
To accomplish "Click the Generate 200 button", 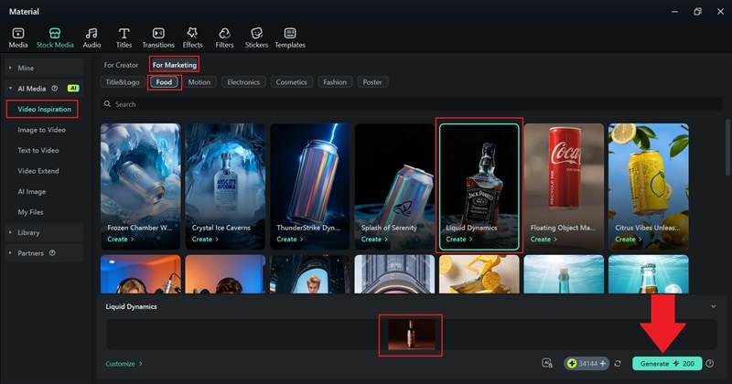I will (667, 364).
